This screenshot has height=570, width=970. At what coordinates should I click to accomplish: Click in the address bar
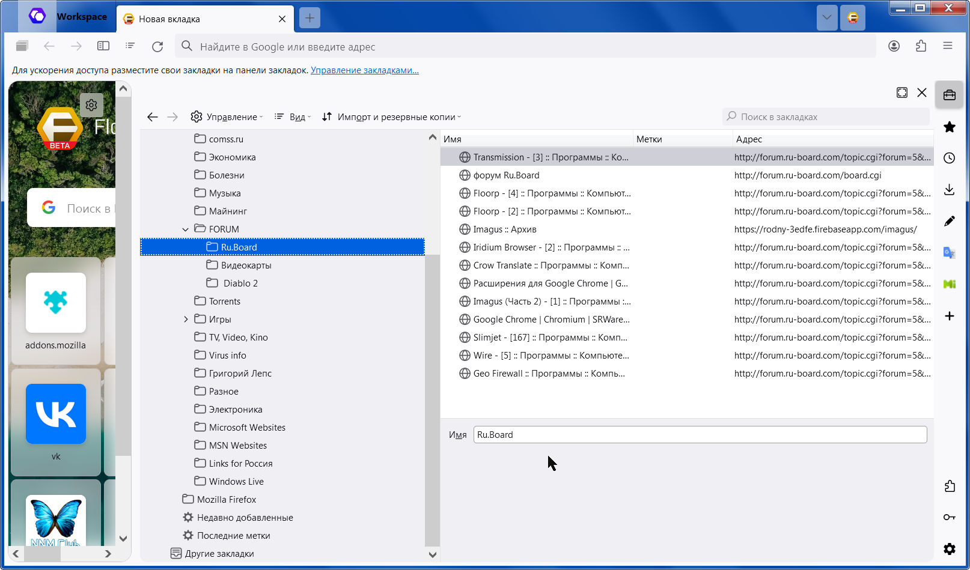pyautogui.click(x=525, y=46)
